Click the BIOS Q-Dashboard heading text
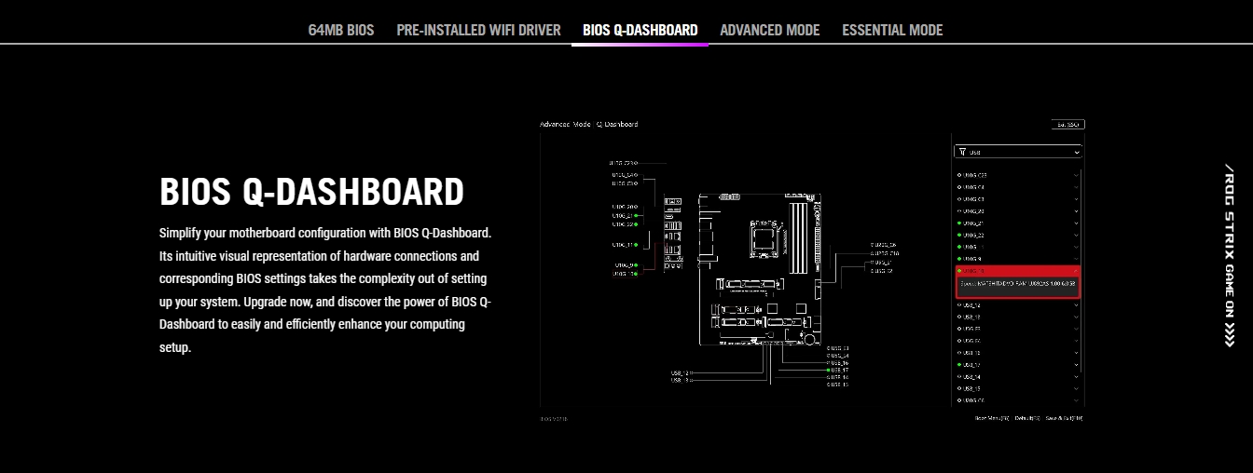 pyautogui.click(x=311, y=192)
